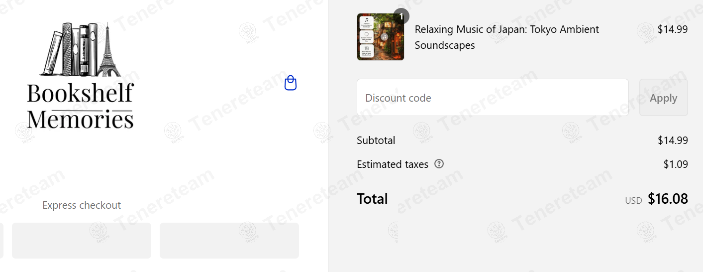Screen dimensions: 703x272
Task: Click the $1.09 tax amount
Action: 676,164
